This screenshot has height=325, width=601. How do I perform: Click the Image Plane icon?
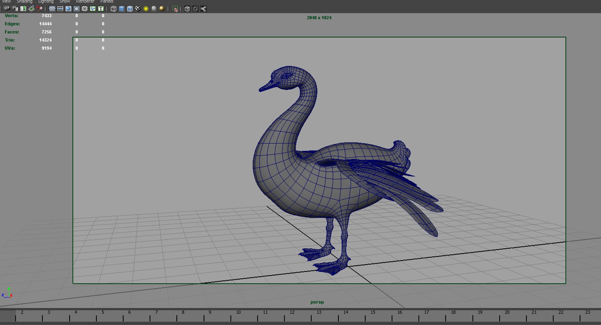click(31, 9)
